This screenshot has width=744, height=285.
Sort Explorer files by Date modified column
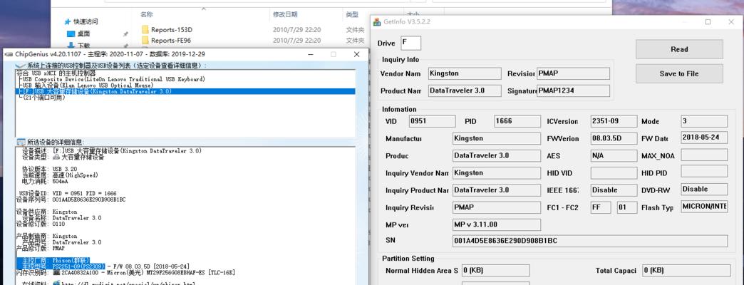click(285, 15)
